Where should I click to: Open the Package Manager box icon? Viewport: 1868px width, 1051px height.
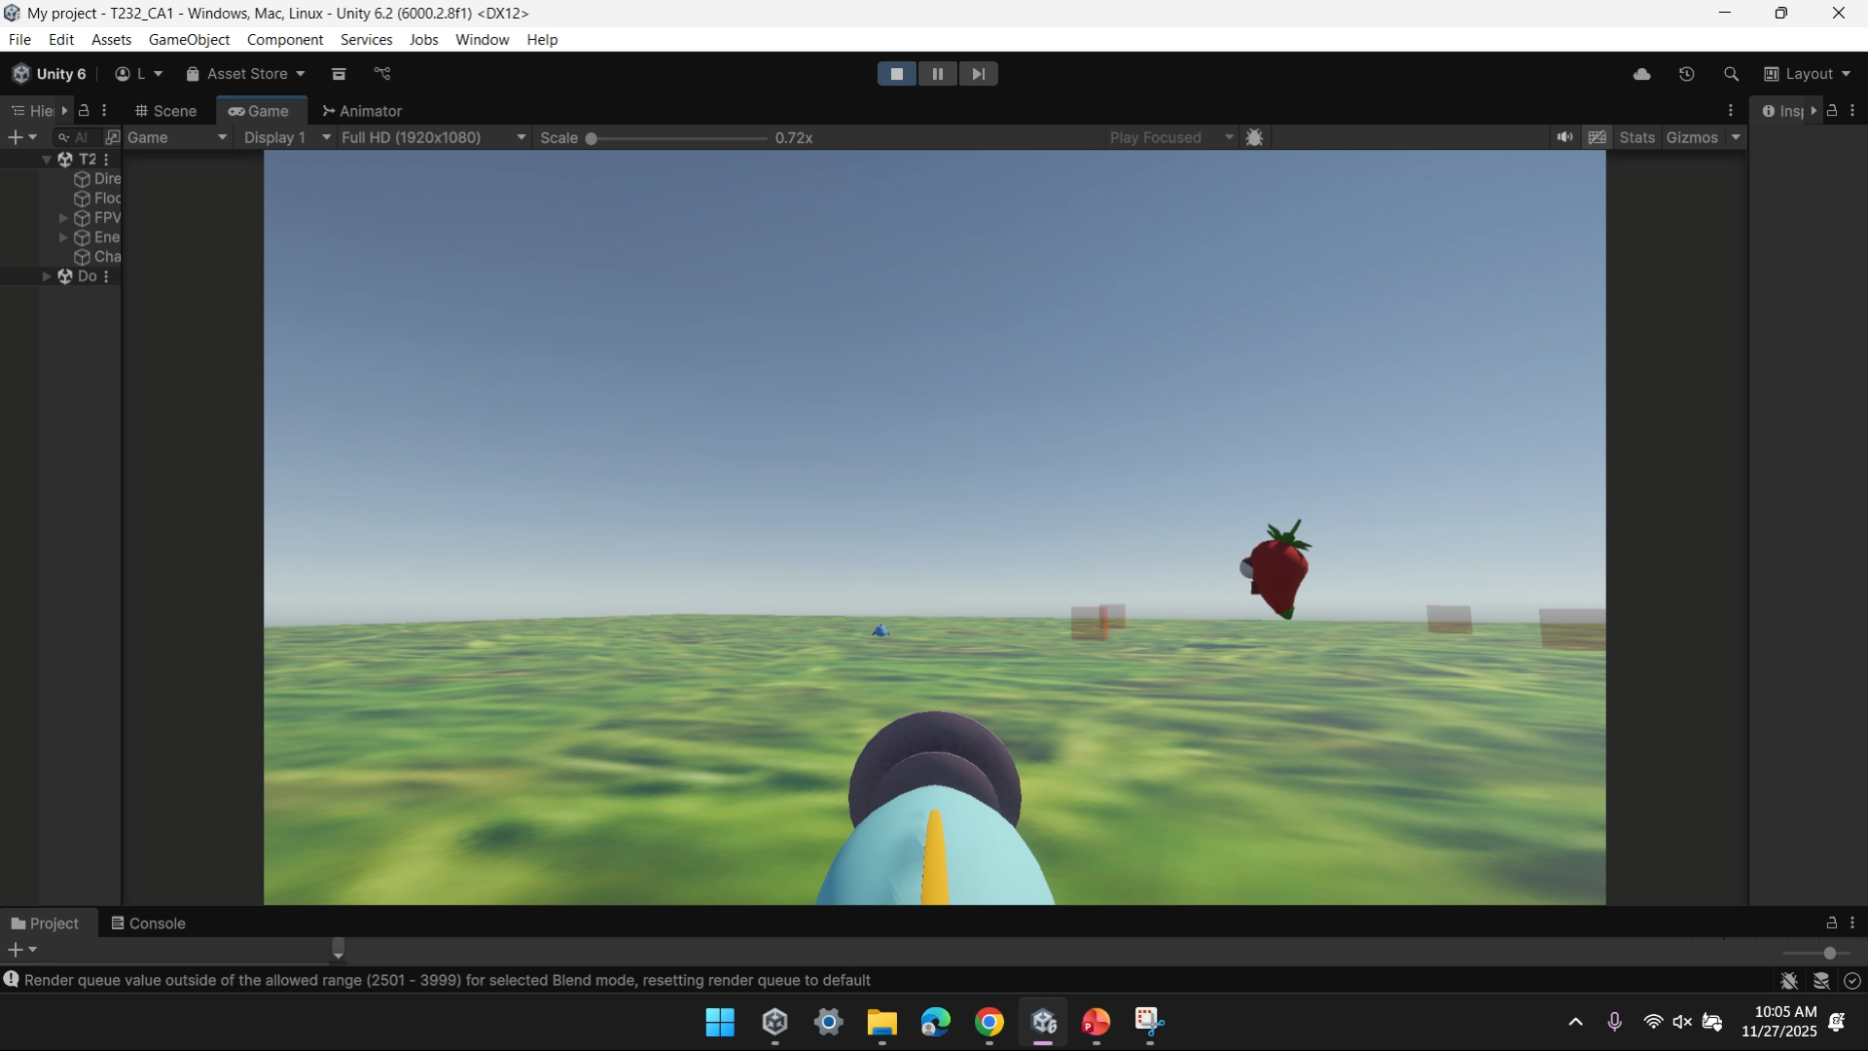click(x=339, y=74)
